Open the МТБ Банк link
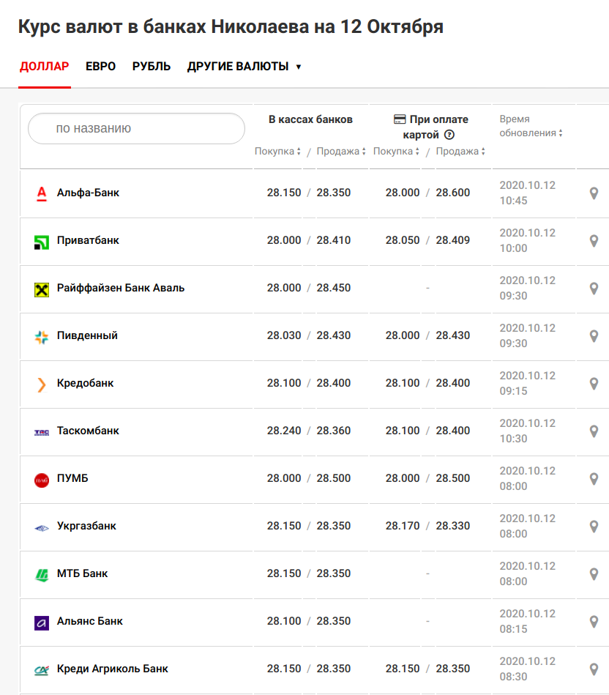The image size is (609, 695). pyautogui.click(x=83, y=573)
